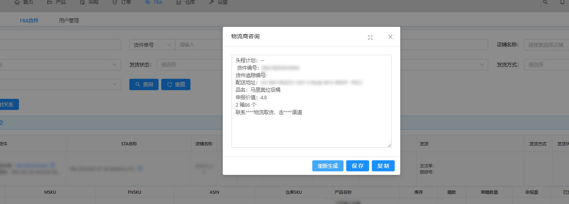Go to the 订单 menu

(x=122, y=2)
